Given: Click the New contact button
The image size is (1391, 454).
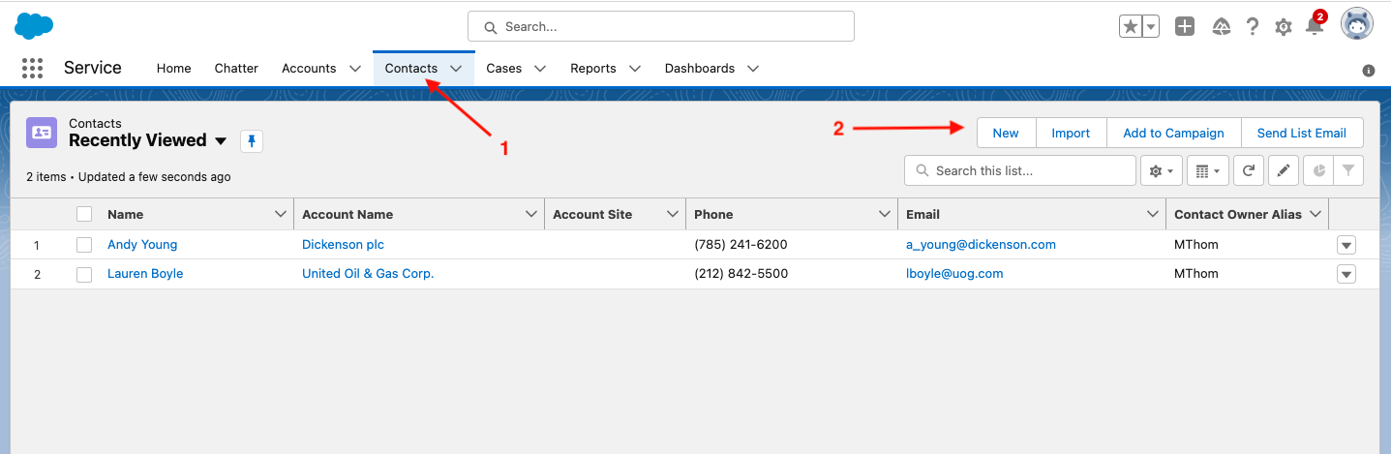Looking at the screenshot, I should tap(1006, 134).
